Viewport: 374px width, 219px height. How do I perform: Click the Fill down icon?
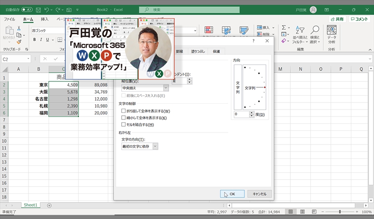[284, 34]
